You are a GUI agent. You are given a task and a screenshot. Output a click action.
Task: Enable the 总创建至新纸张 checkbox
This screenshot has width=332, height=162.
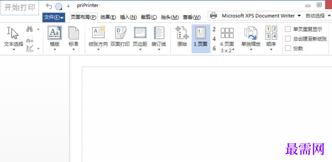(288, 39)
